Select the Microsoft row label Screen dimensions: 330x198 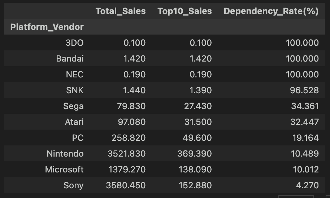tap(64, 170)
